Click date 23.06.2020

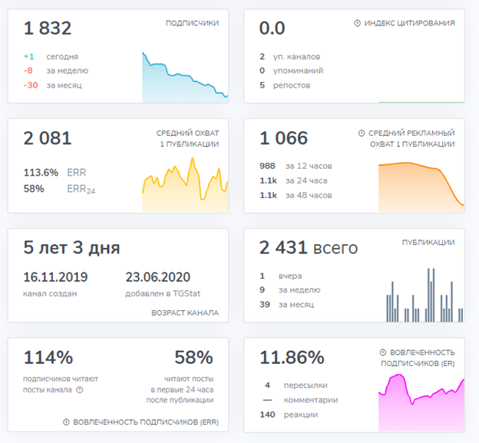click(158, 277)
